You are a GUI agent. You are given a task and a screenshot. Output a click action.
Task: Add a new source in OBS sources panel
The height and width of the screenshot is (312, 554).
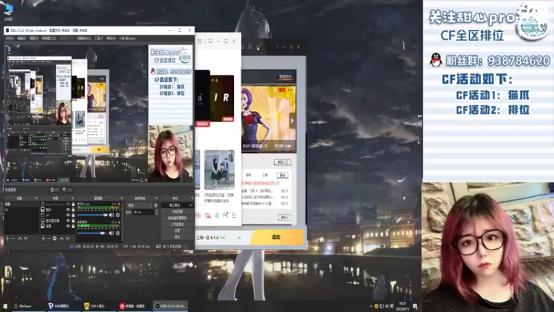(x=43, y=239)
